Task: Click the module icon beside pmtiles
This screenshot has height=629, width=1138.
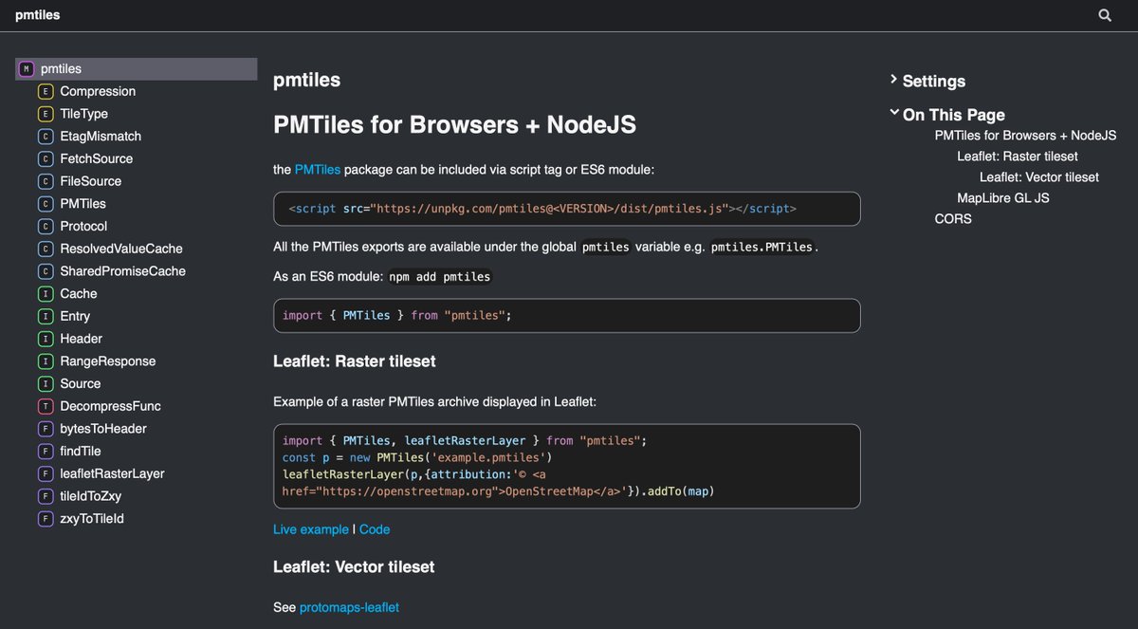Action: pyautogui.click(x=27, y=69)
